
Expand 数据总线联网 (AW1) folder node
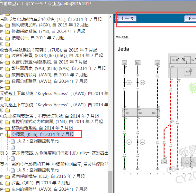(2, 82)
